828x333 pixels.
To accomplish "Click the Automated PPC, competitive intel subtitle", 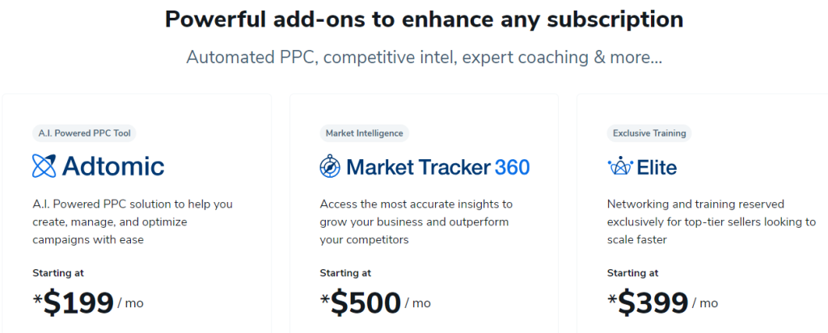I will (424, 57).
